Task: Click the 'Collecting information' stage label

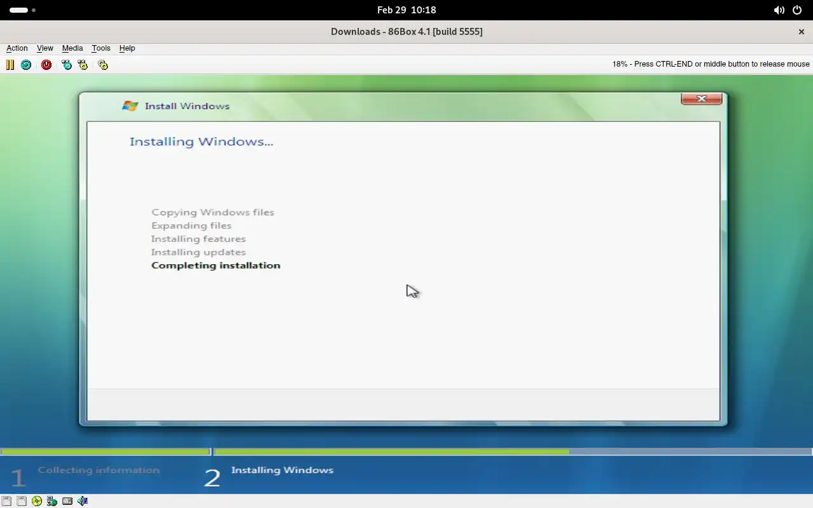Action: tap(98, 470)
